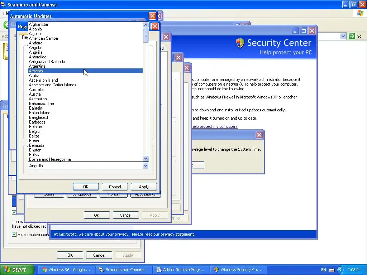Select Bosnia and Herzegovina entry

coord(85,159)
